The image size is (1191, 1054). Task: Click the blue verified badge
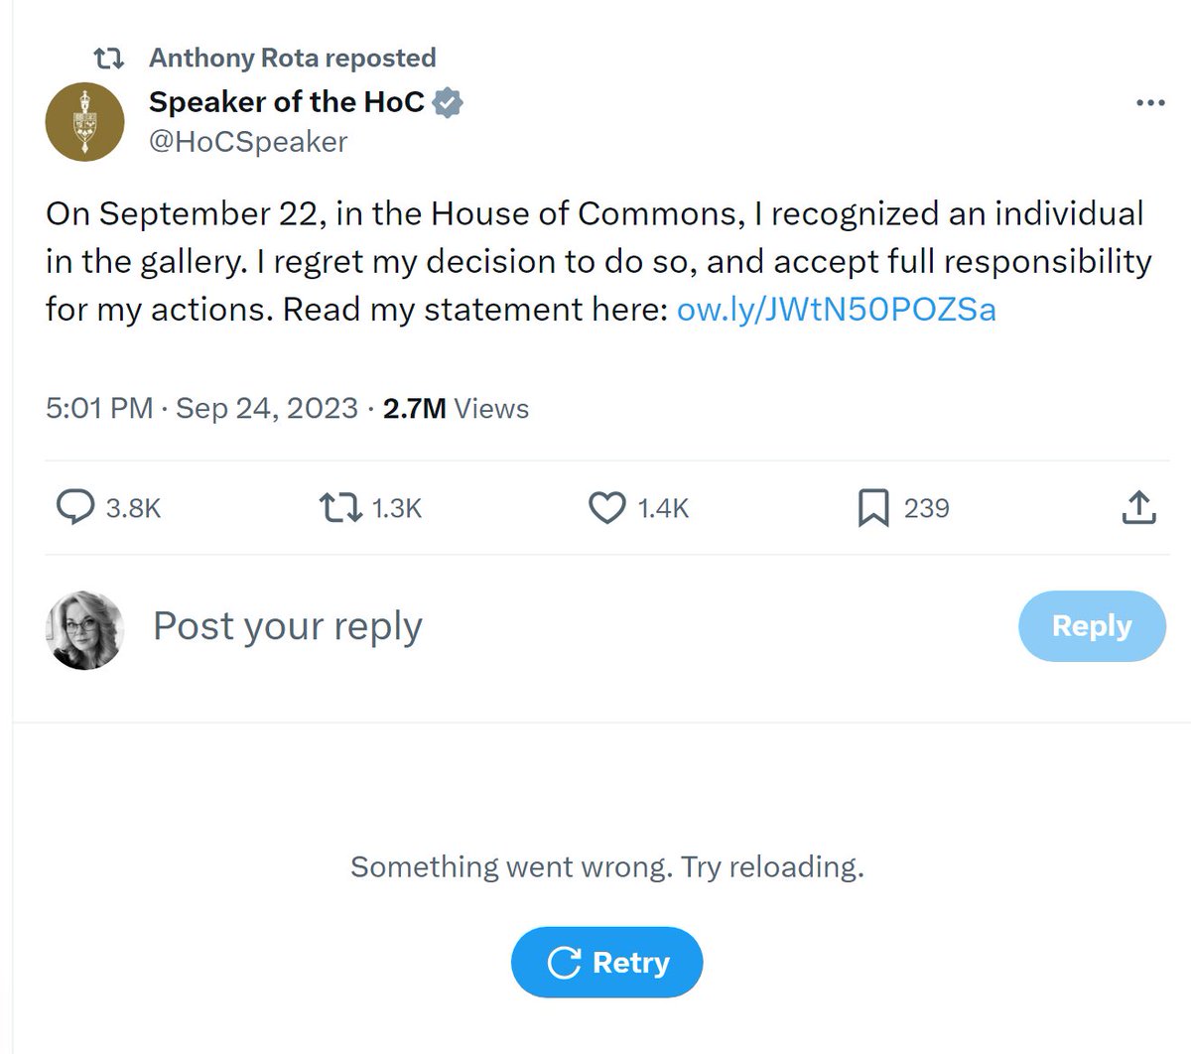[450, 102]
